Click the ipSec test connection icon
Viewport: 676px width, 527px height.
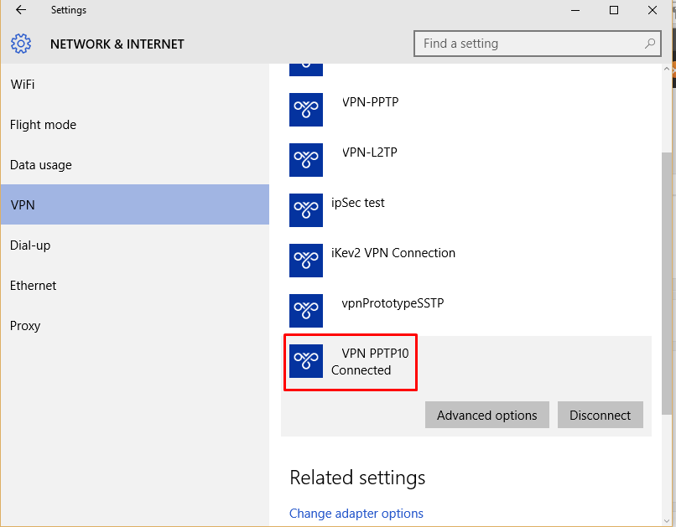click(x=306, y=210)
